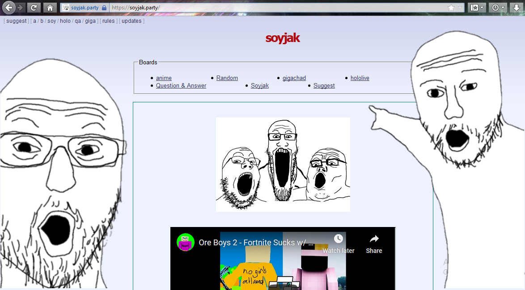The width and height of the screenshot is (525, 290).
Task: Bookmark this page with the star icon
Action: (x=451, y=8)
